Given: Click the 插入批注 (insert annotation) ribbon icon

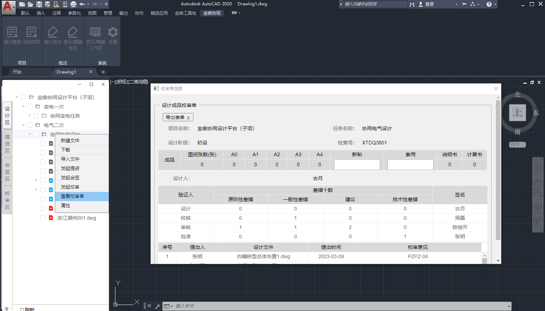Looking at the screenshot, I should coord(53,33).
